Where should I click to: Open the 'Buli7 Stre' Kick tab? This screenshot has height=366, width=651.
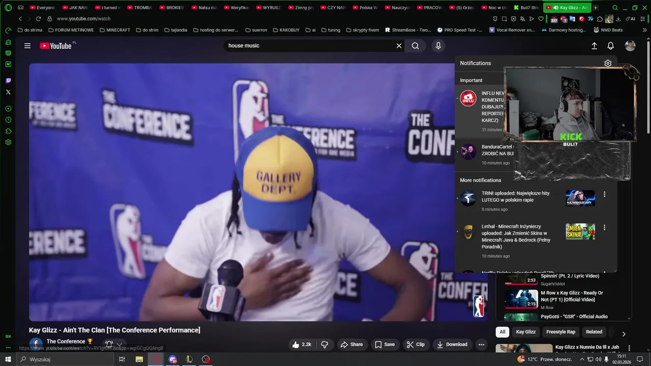[526, 8]
